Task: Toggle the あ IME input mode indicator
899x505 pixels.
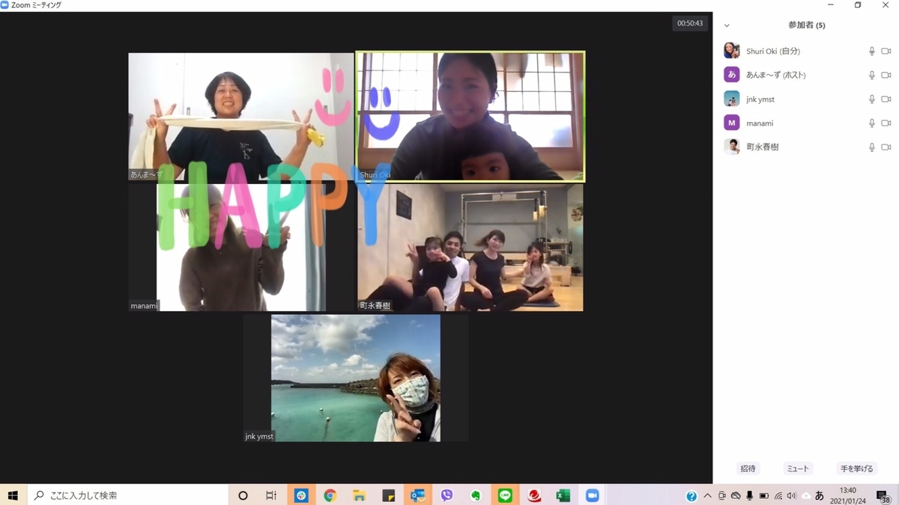Action: click(820, 495)
